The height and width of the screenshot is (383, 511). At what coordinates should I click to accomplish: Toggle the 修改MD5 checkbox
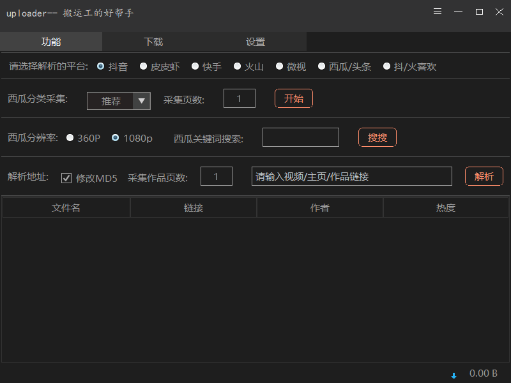[66, 178]
